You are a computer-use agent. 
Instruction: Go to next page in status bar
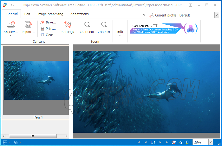click(160, 142)
